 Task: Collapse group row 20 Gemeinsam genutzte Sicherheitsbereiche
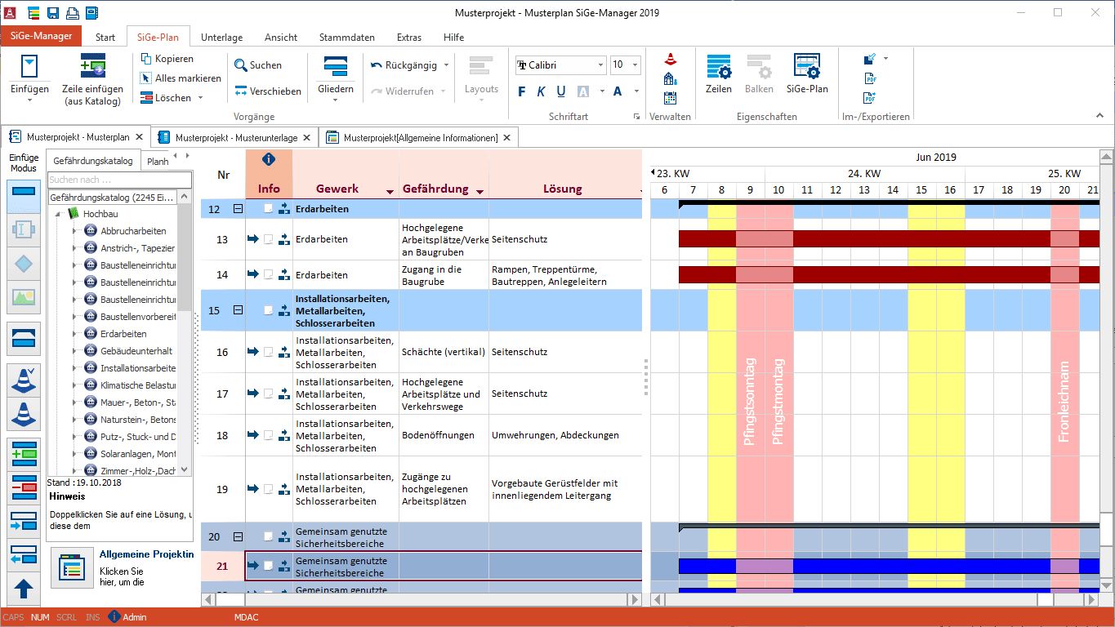pyautogui.click(x=238, y=536)
